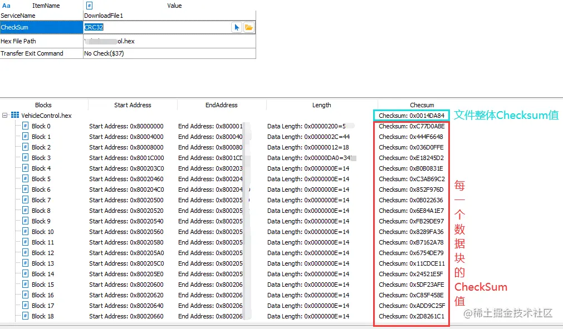
Task: Click the Block 5 file icon
Action: click(x=26, y=178)
